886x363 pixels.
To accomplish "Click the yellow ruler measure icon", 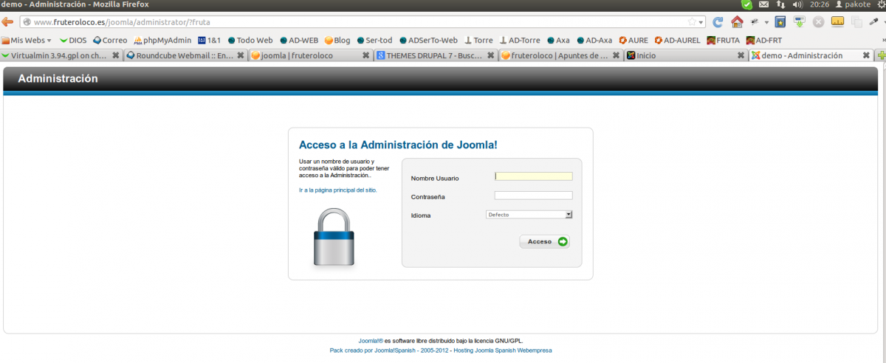I will tap(837, 22).
